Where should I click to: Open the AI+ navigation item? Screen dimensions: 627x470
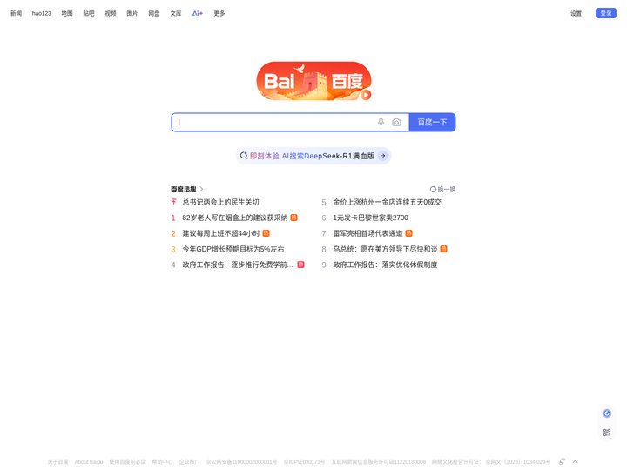(x=198, y=13)
